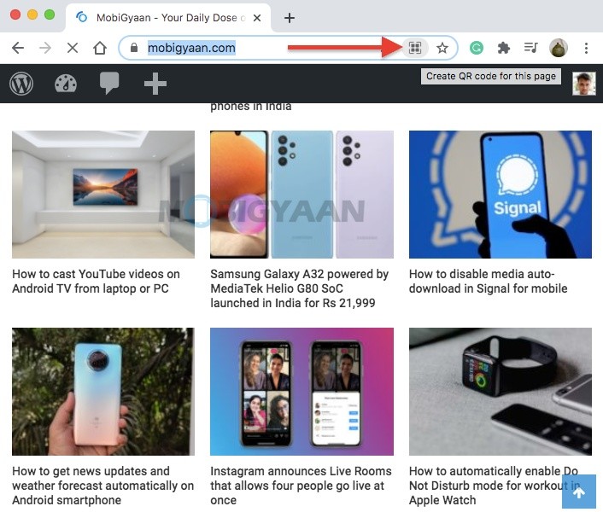Open news updates and weather forecast headline
Image resolution: width=603 pixels, height=512 pixels.
[x=103, y=486]
